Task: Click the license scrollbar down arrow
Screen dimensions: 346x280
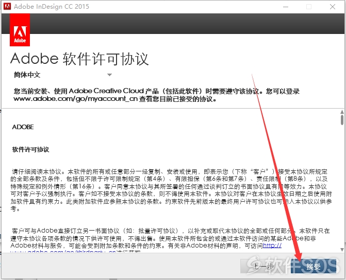Action: (x=342, y=250)
